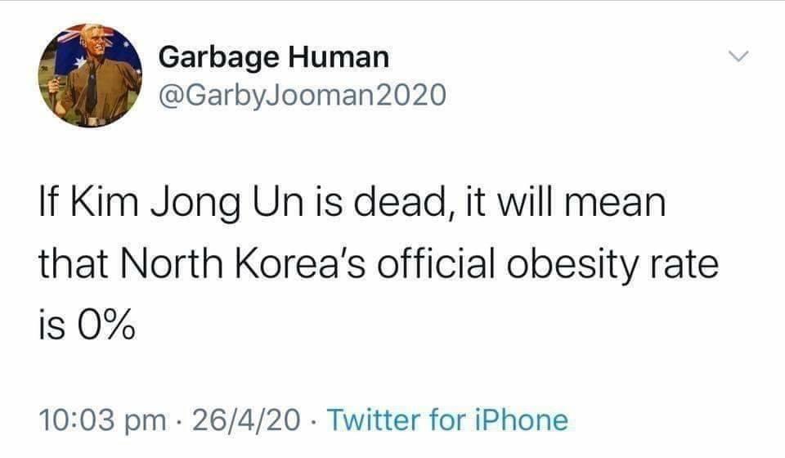Click the word 'obesity' in the tweet

pyautogui.click(x=572, y=265)
